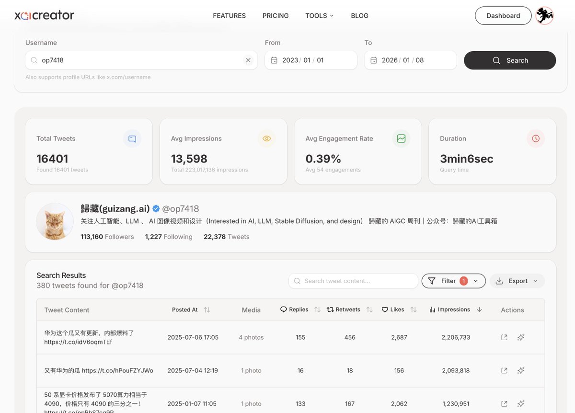This screenshot has width=575, height=413.
Task: Click the 380 tweets found for @op7418 text
Action: 90,286
